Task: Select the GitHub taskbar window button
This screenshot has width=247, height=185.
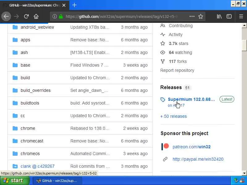Action: (x=57, y=181)
